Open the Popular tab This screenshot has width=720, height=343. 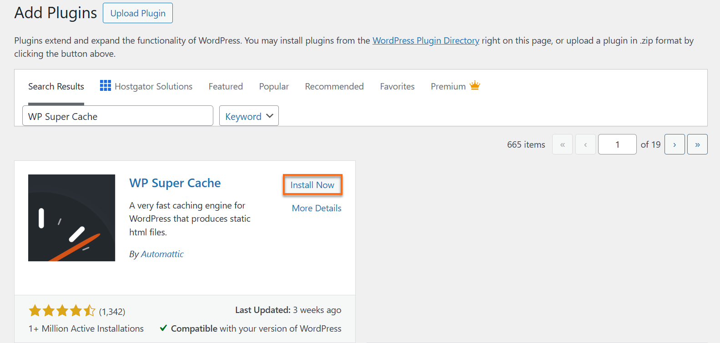coord(274,86)
